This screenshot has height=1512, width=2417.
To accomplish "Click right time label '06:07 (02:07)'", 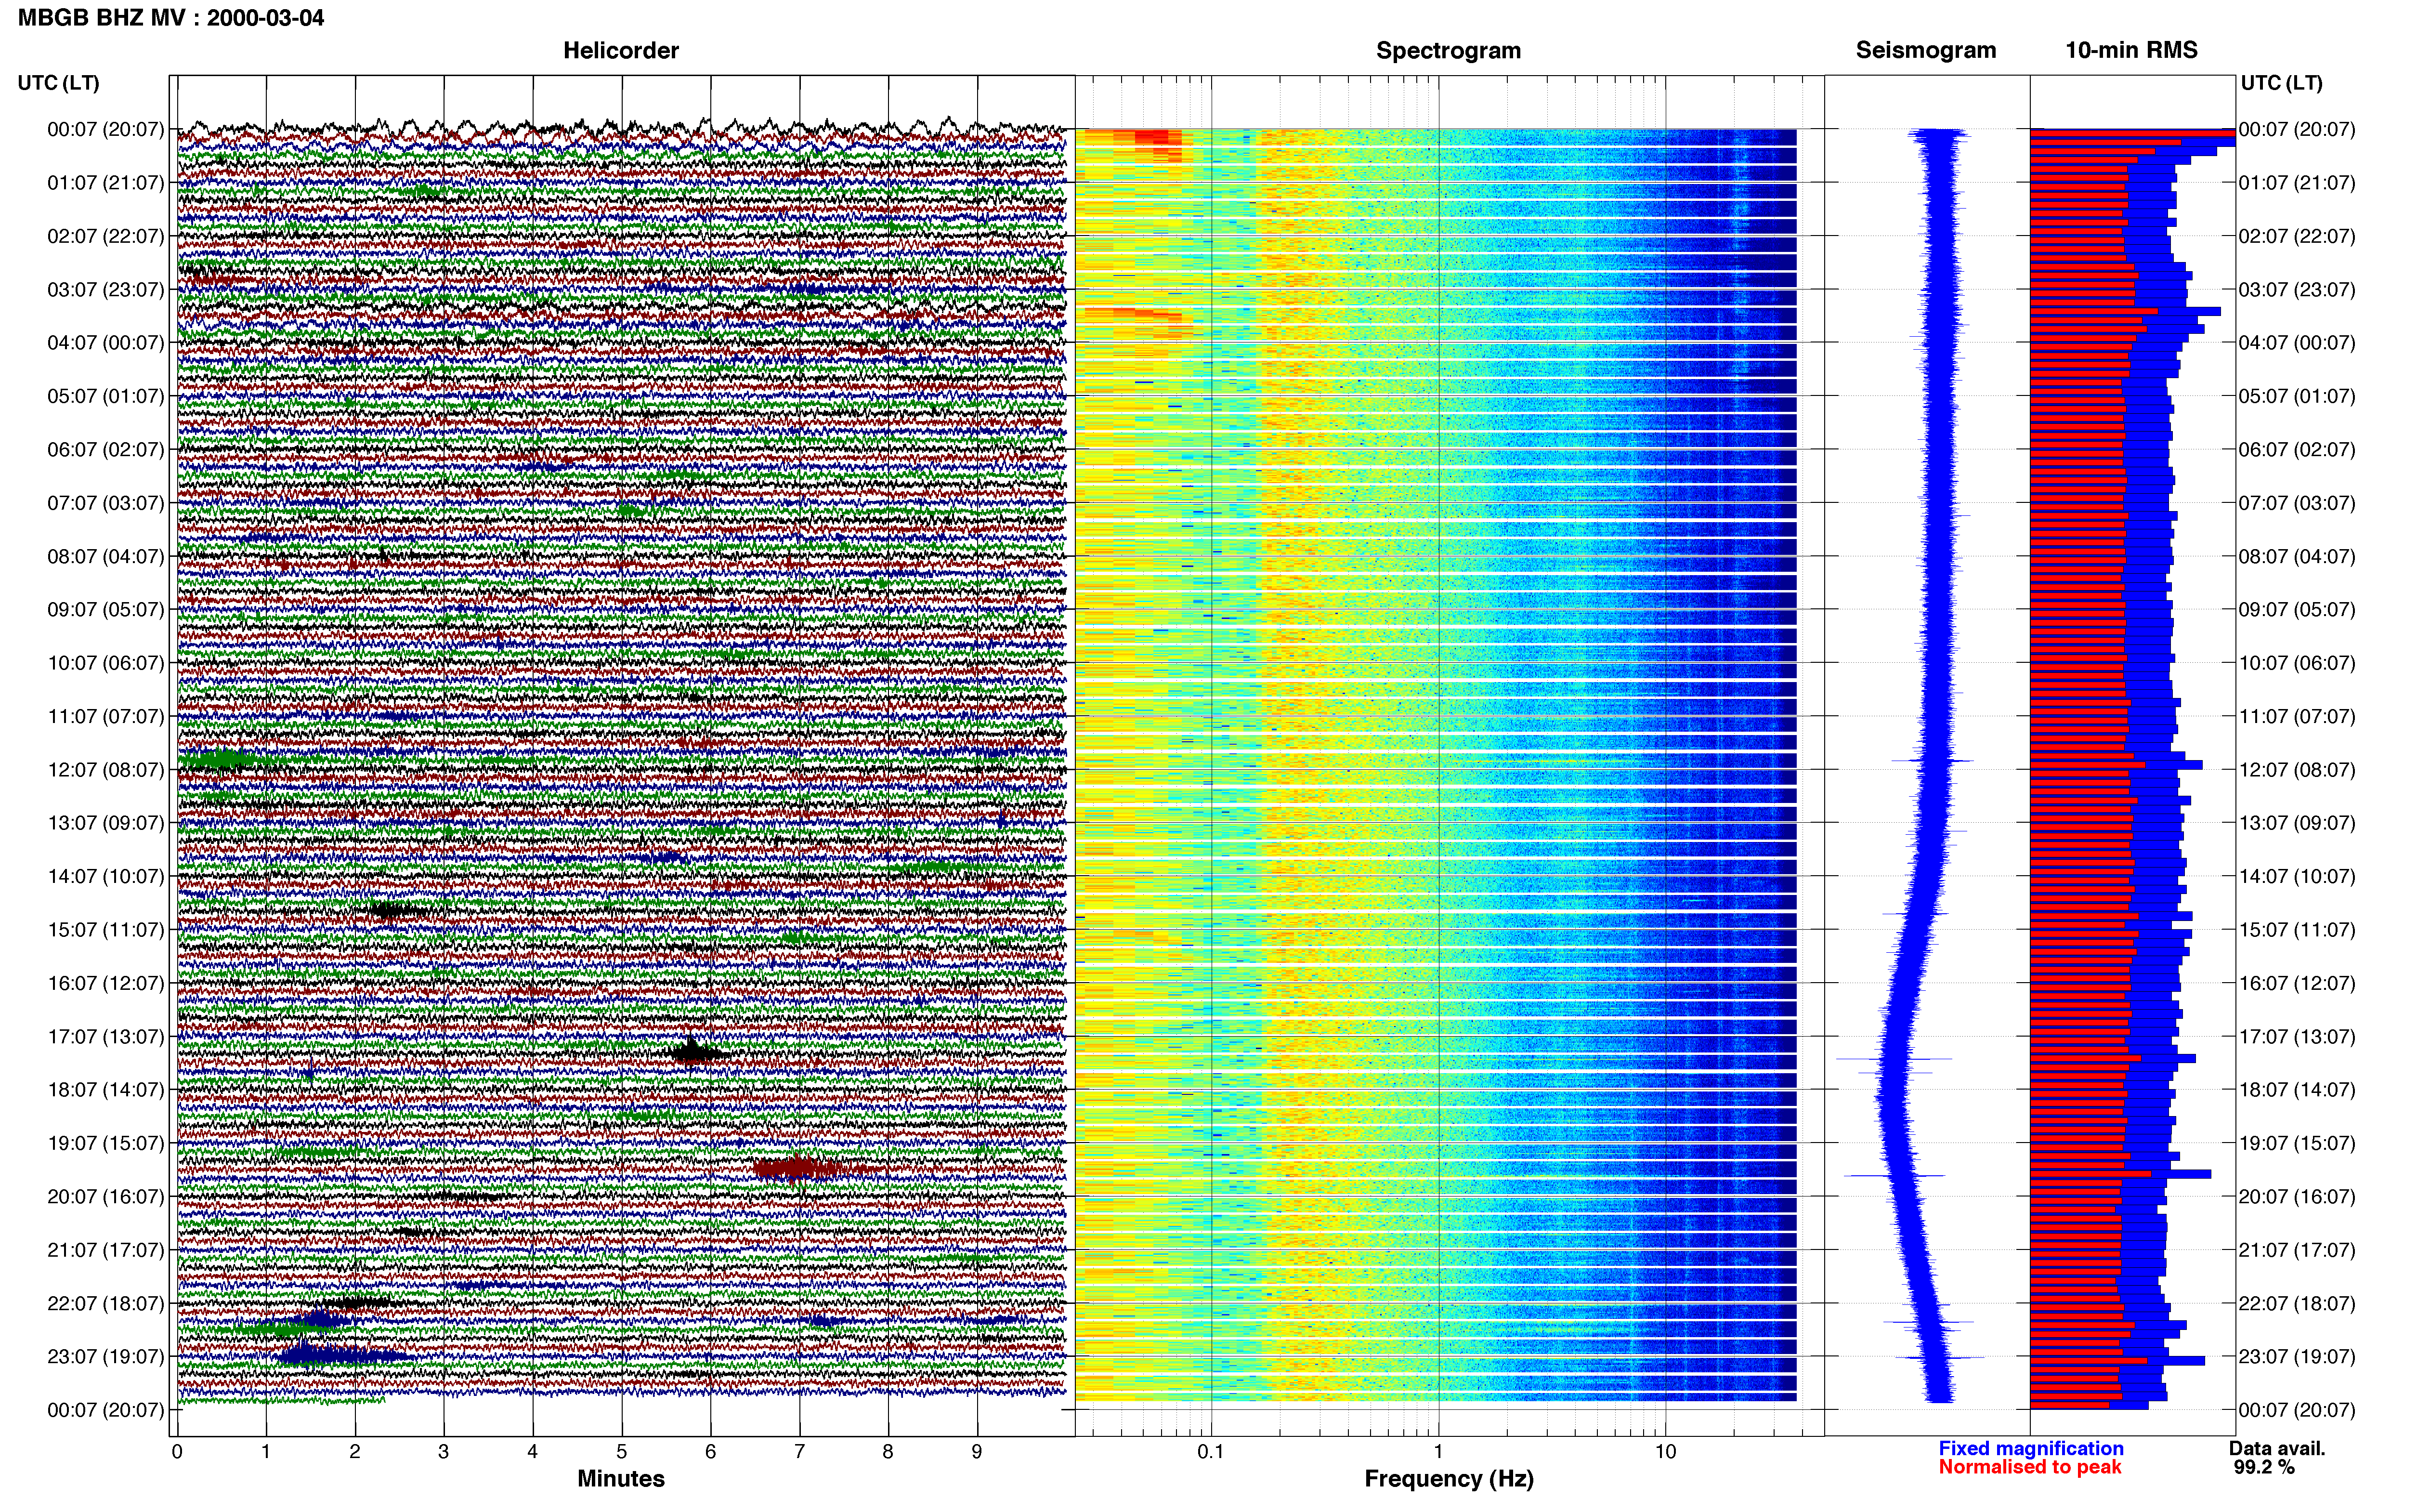I will 2297,450.
